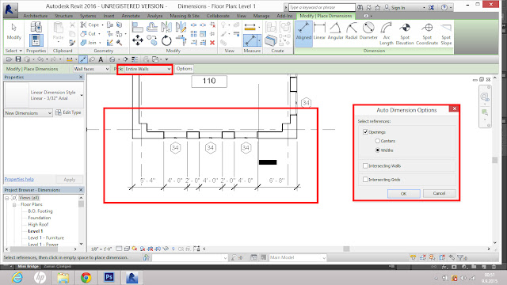Image resolution: width=507 pixels, height=285 pixels.
Task: Choose the Arc Length dimension tool
Action: click(387, 34)
